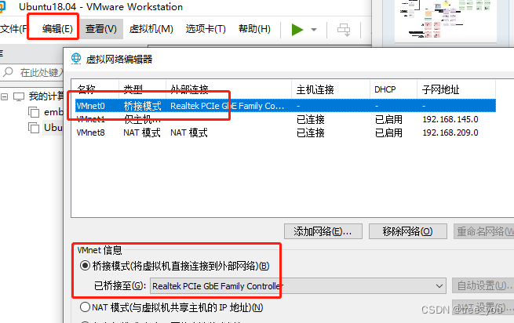Click the DHCP column header
Image resolution: width=514 pixels, height=323 pixels.
[x=393, y=89]
